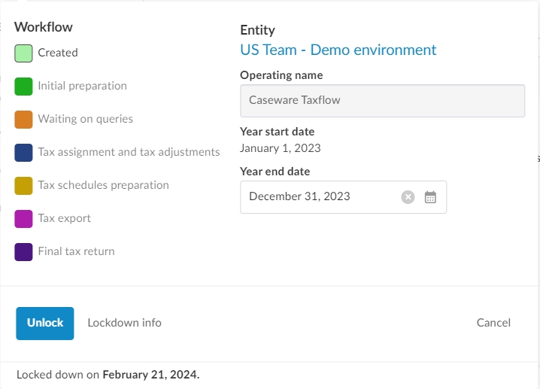
Task: Open the calendar date picker icon
Action: tap(430, 197)
